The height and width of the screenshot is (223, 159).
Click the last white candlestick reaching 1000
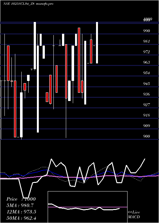coord(97,43)
